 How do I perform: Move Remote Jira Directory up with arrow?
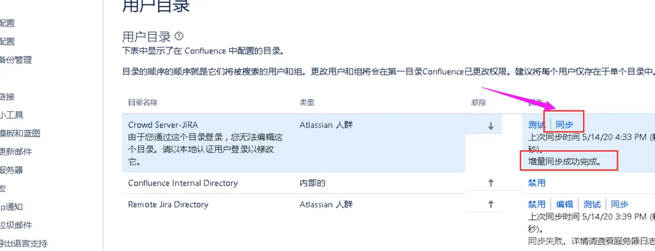[x=490, y=204]
